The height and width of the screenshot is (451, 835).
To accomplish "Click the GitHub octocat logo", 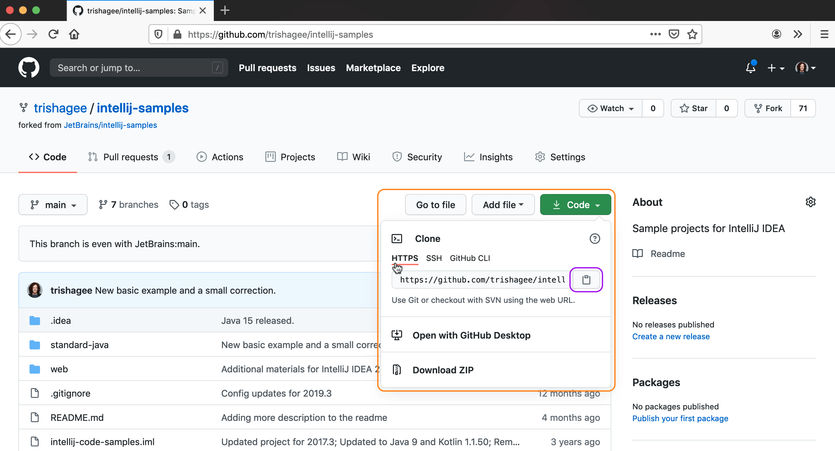I will [29, 68].
